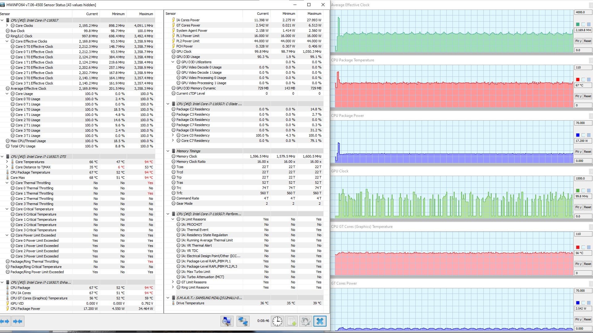Image resolution: width=593 pixels, height=333 pixels.
Task: Expand the Core Temperatures row
Action: (7, 162)
